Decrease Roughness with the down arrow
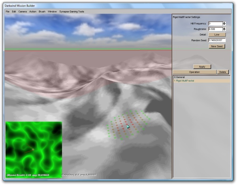This screenshot has height=185, width=237. [x=224, y=30]
